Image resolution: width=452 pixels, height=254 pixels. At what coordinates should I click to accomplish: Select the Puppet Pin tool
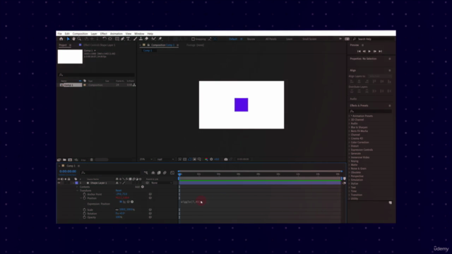160,39
